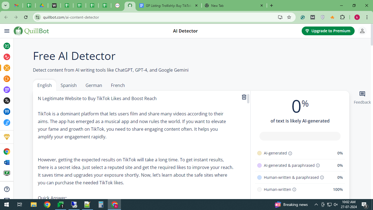Go back to previous page
Viewport: 373px width, 210px height.
6,17
